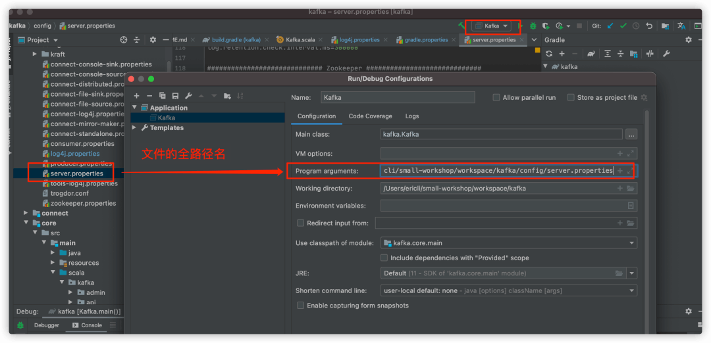Open Gradle panel gear options

689,40
